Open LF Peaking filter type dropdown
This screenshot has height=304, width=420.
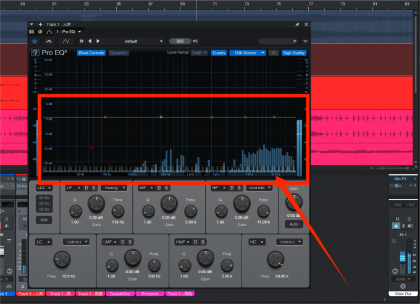[114, 188]
